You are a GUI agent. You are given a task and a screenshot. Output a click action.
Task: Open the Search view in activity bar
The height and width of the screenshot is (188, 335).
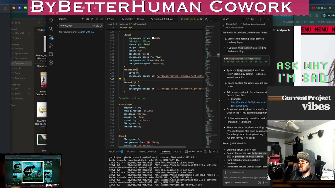point(51,29)
